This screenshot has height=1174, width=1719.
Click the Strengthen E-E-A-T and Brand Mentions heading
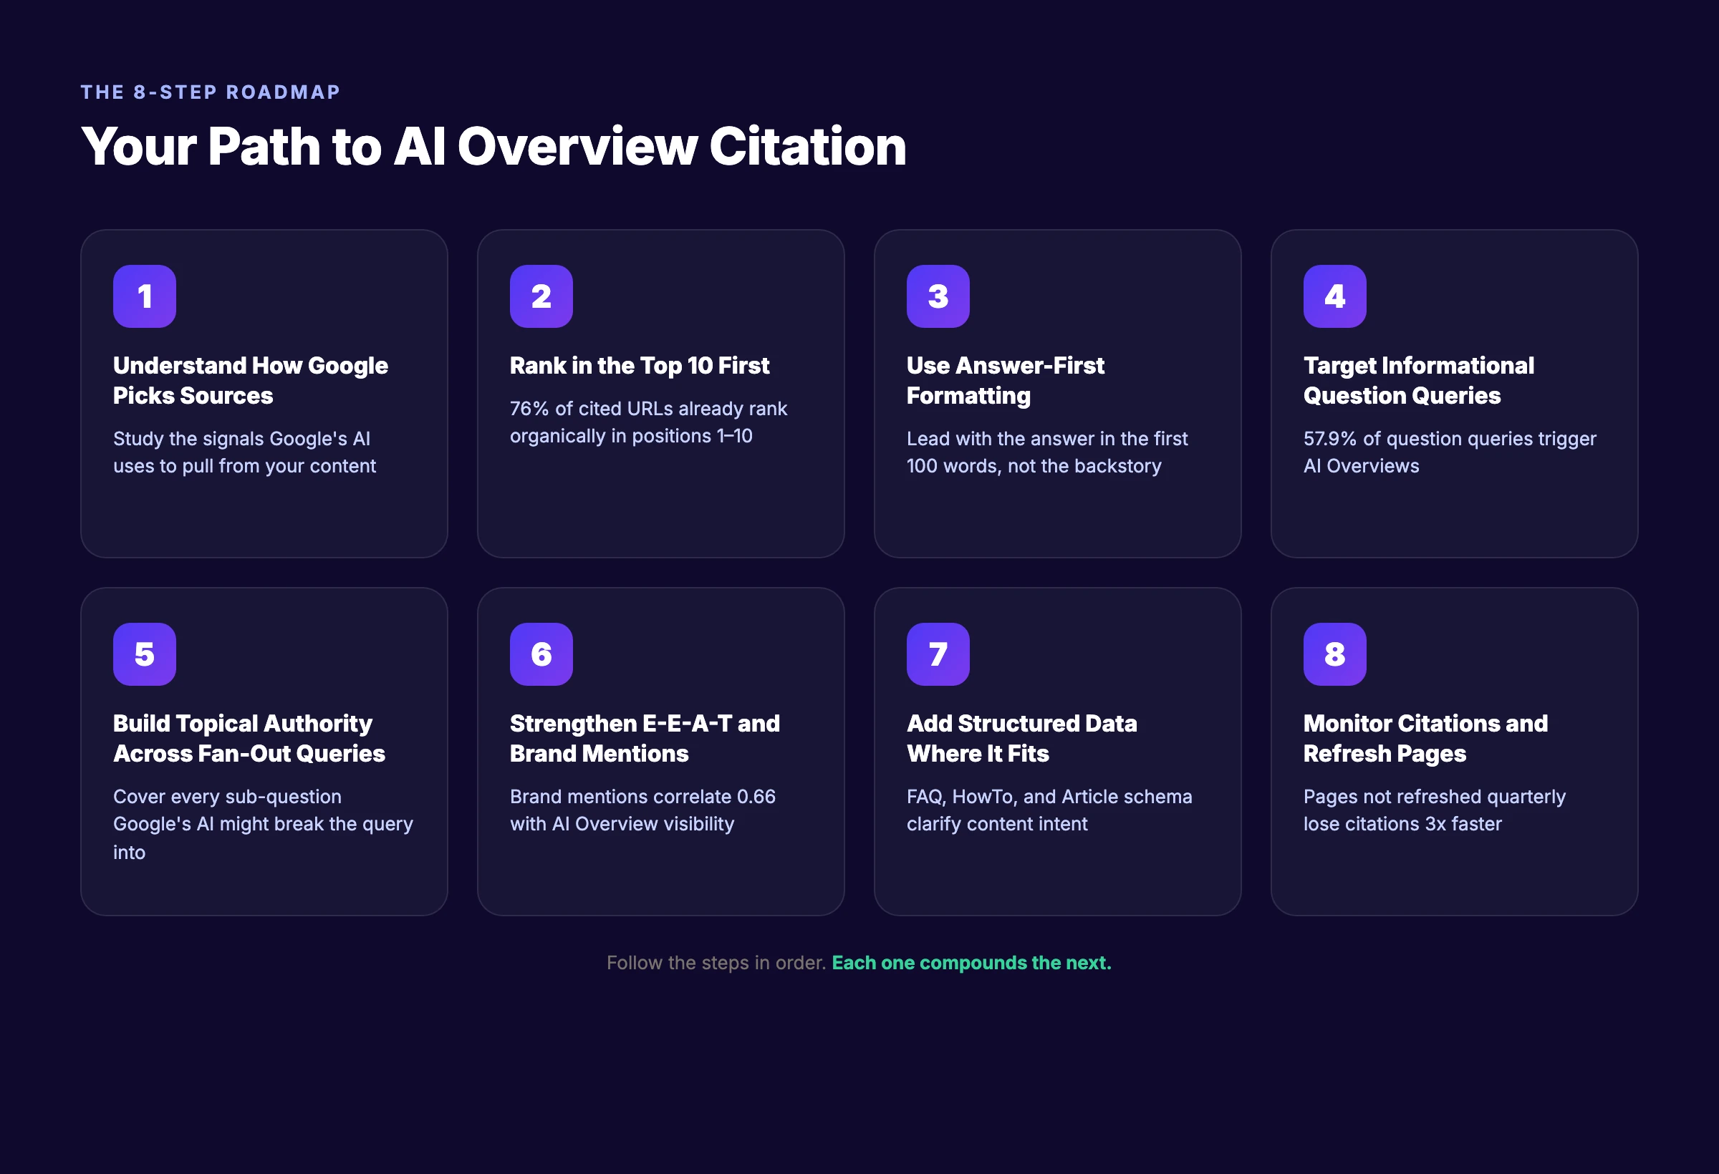click(x=644, y=738)
